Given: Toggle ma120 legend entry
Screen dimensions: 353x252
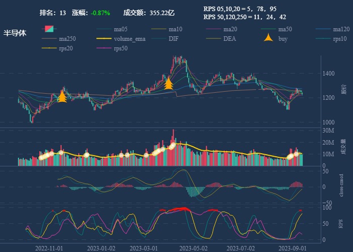Looking at the screenshot, I should [x=340, y=29].
